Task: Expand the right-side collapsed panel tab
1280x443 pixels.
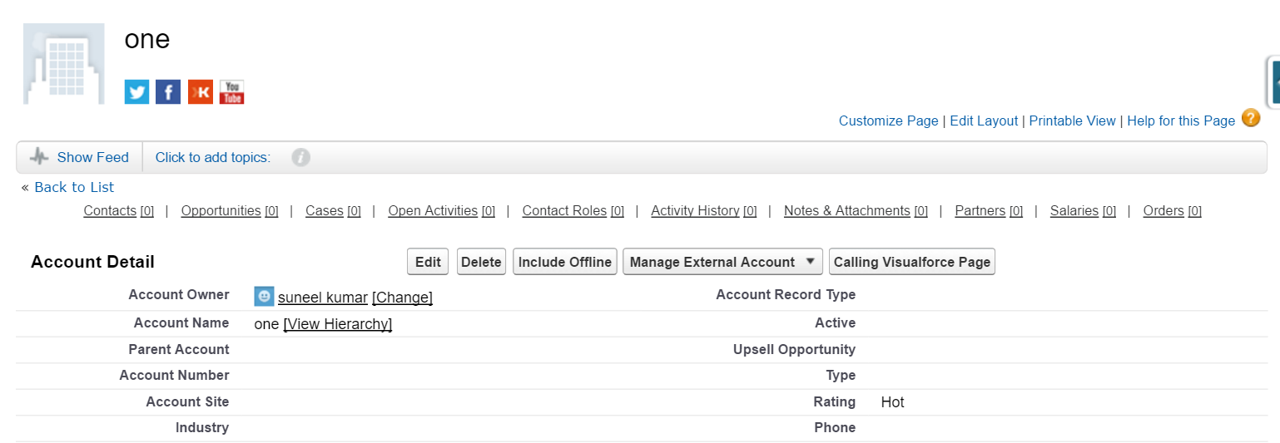Action: (1273, 81)
